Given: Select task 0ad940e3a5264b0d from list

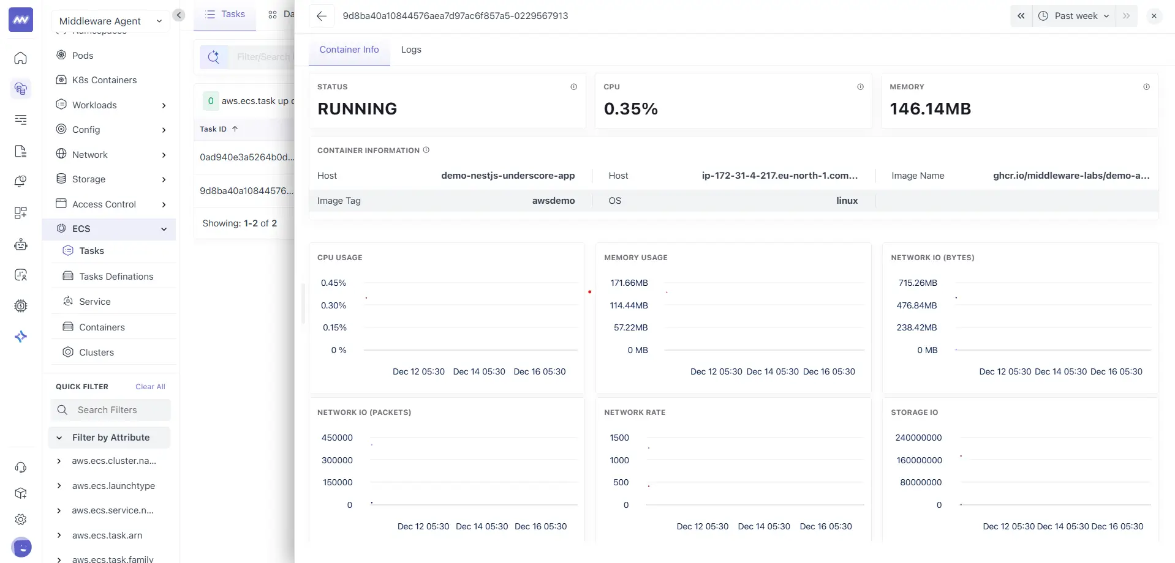Looking at the screenshot, I should click(246, 157).
